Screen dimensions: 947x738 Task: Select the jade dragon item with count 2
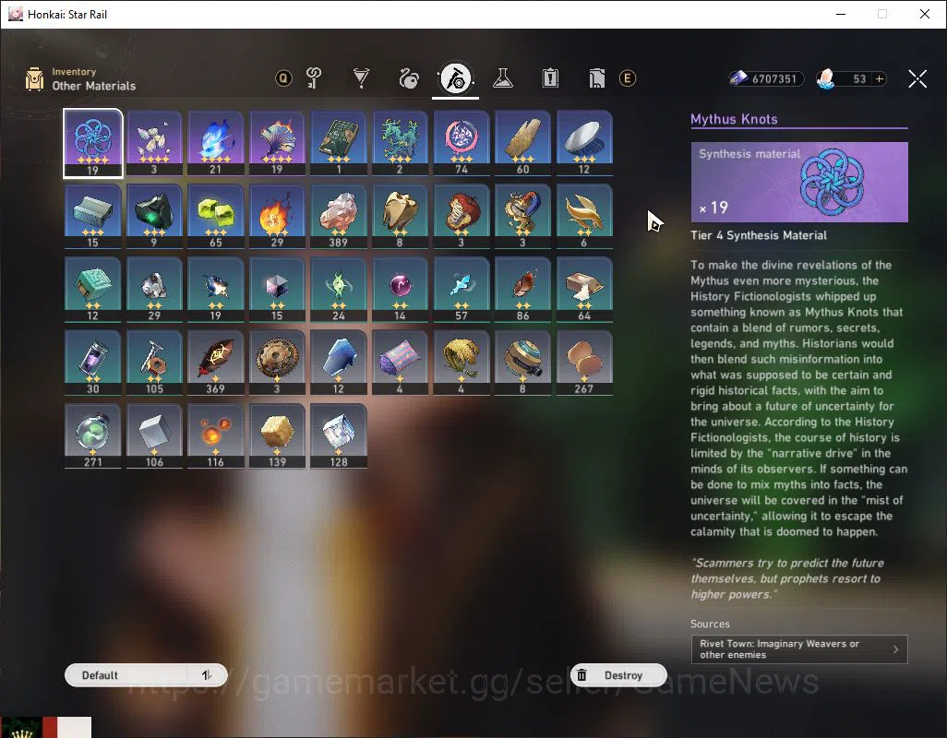pyautogui.click(x=400, y=143)
